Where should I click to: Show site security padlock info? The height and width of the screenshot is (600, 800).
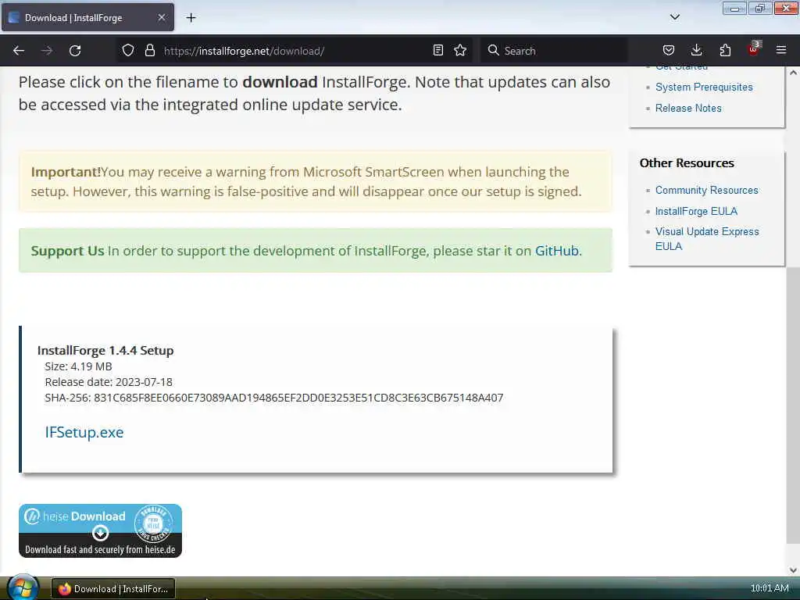[x=149, y=51]
